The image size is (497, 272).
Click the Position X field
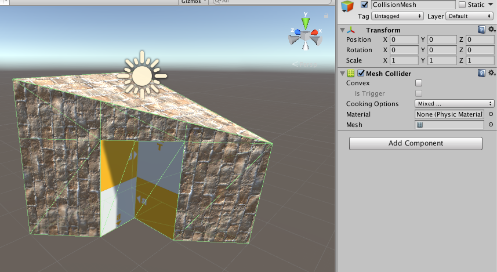click(x=404, y=39)
